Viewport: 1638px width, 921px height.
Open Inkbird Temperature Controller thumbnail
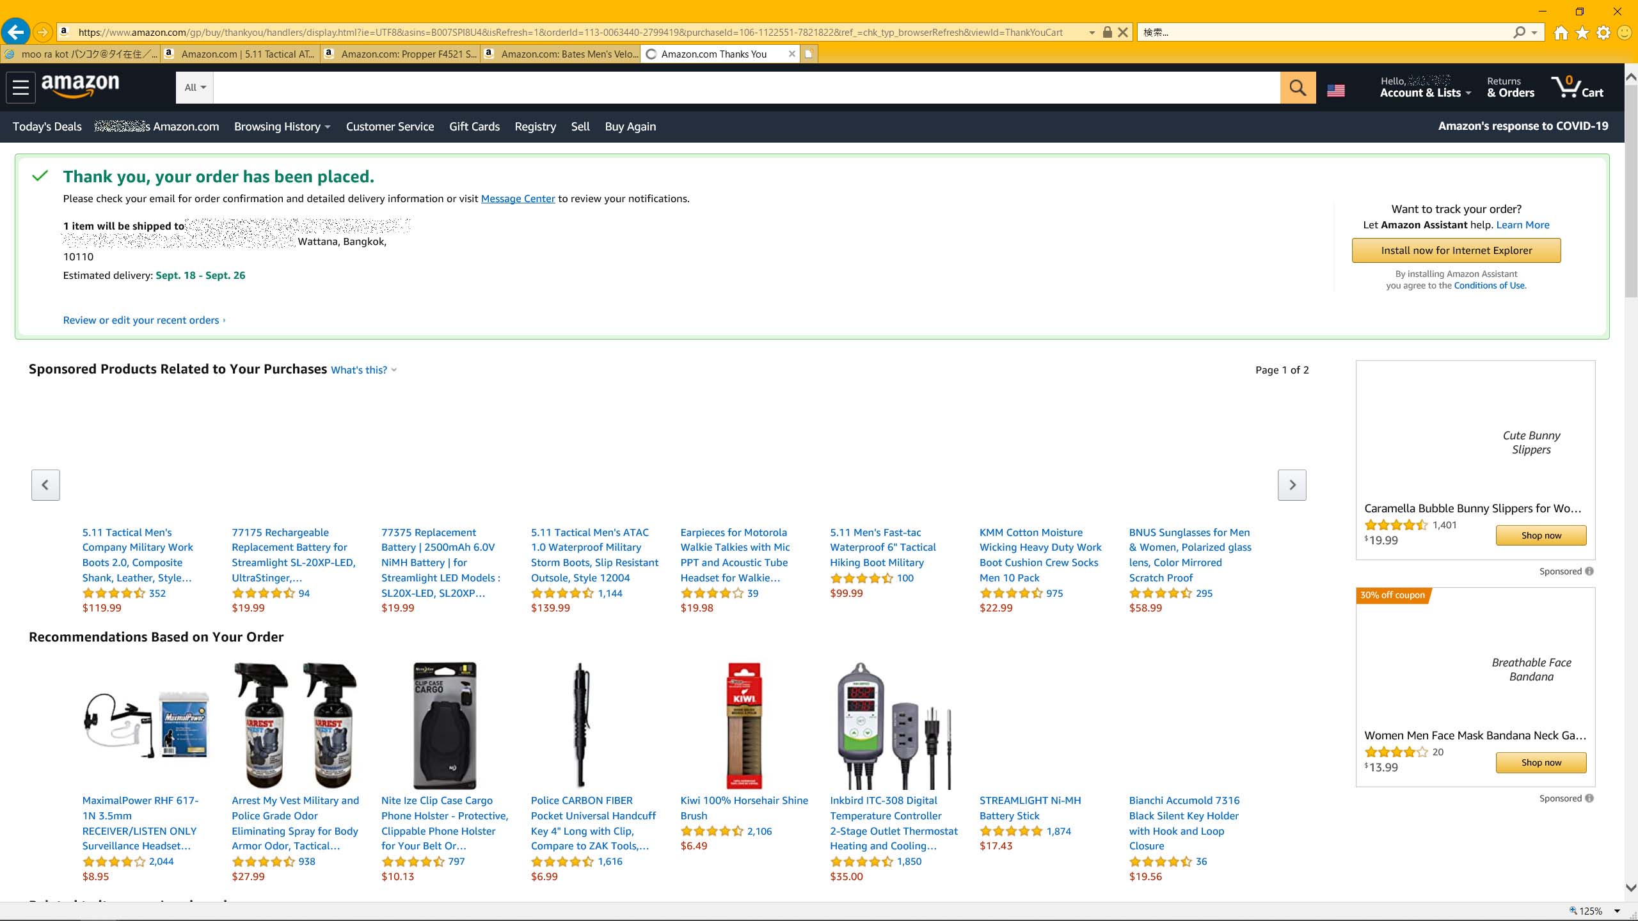pyautogui.click(x=894, y=725)
